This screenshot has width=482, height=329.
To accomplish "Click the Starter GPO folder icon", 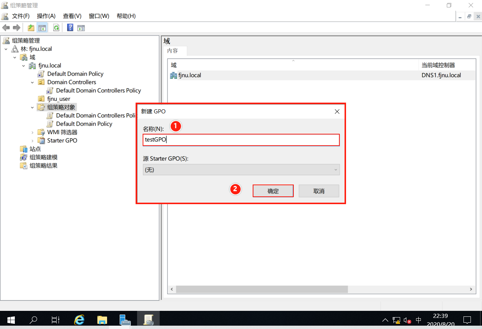I will point(41,140).
